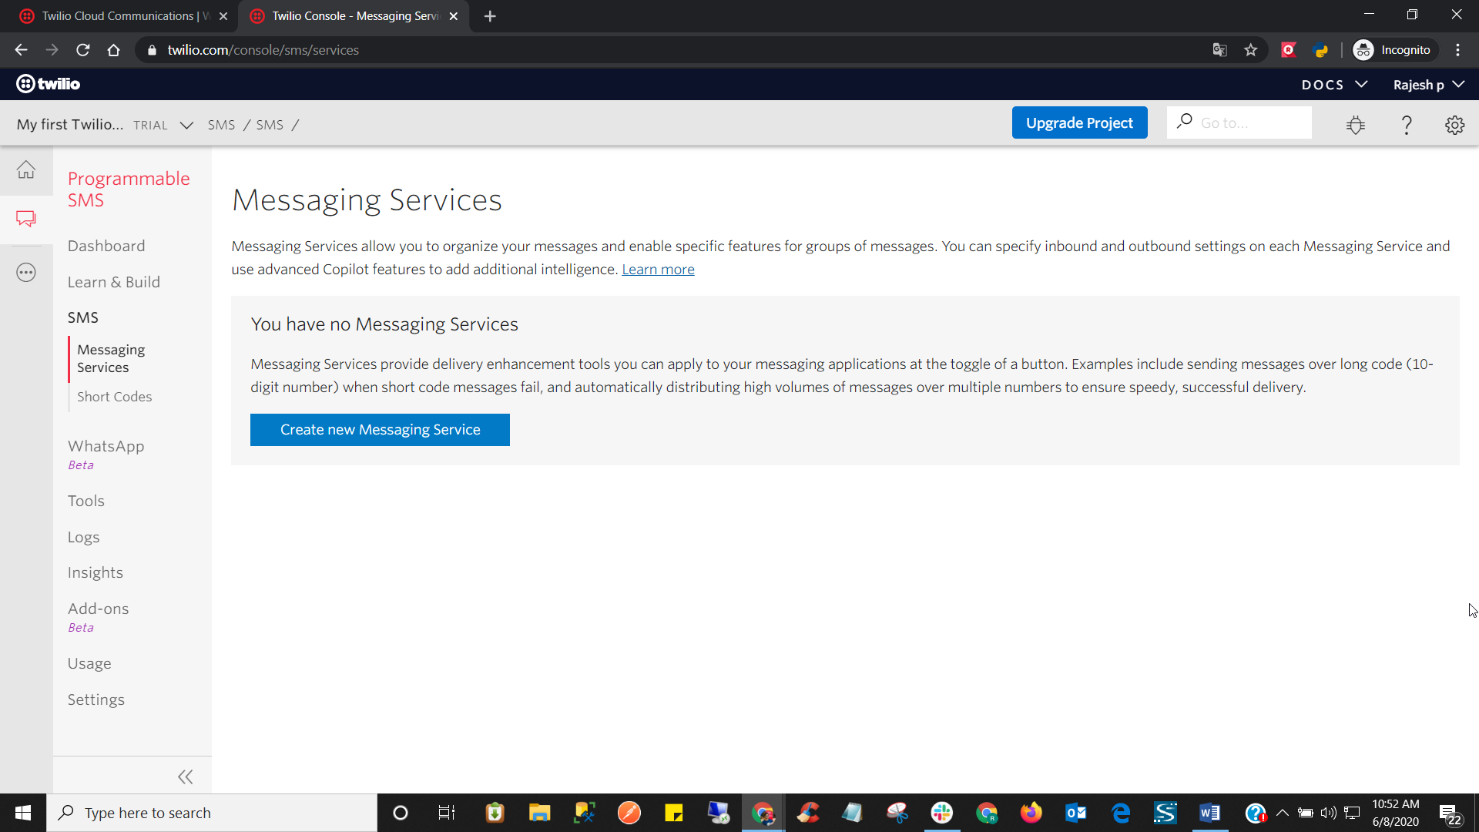Focus the Go to search field

click(1252, 123)
